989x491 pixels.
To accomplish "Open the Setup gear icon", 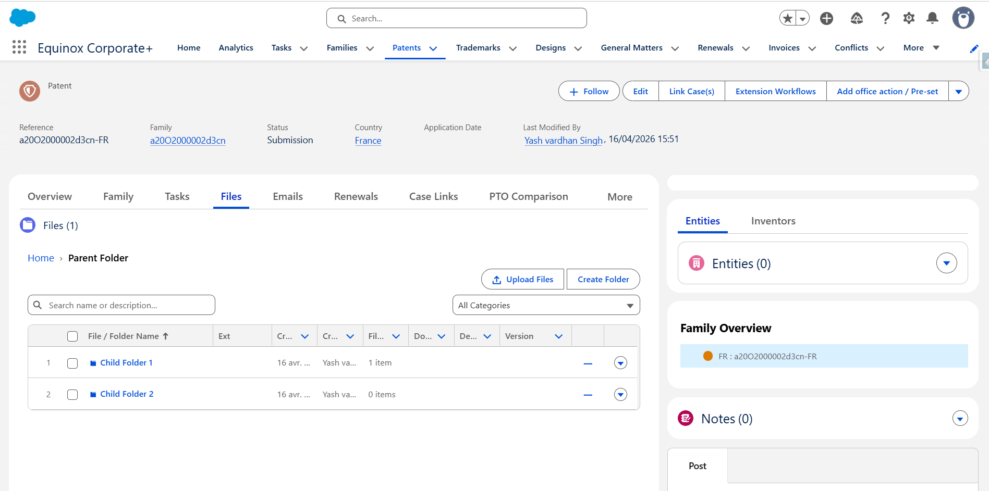I will (x=909, y=18).
